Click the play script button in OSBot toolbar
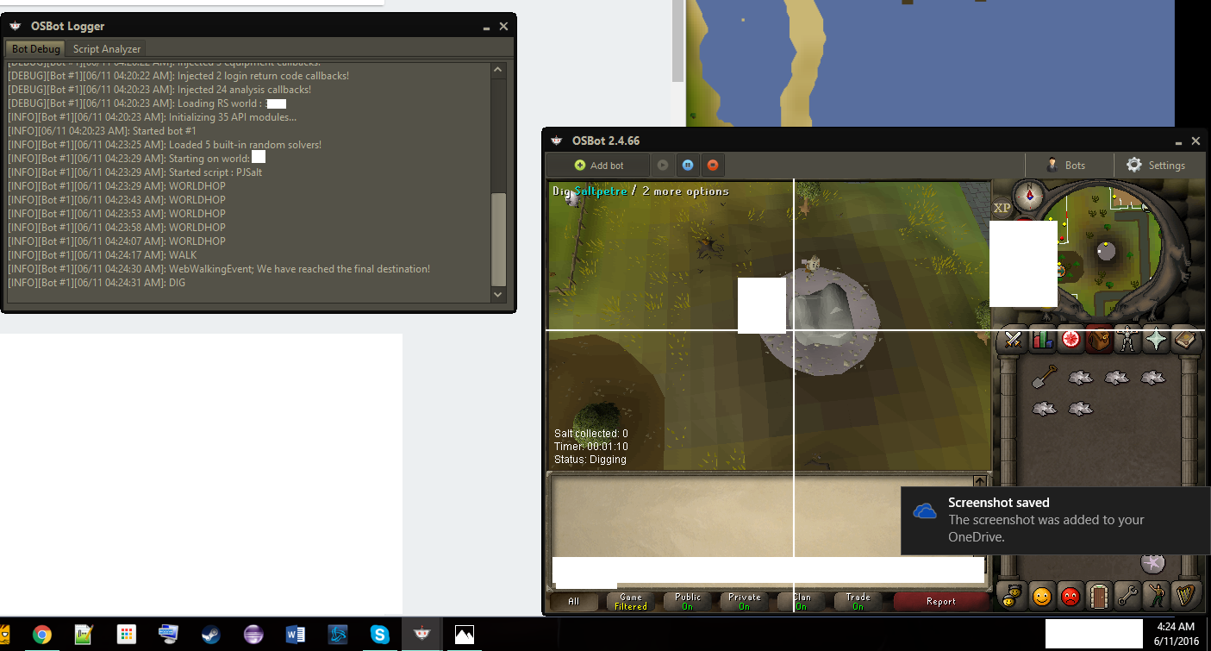 click(663, 165)
